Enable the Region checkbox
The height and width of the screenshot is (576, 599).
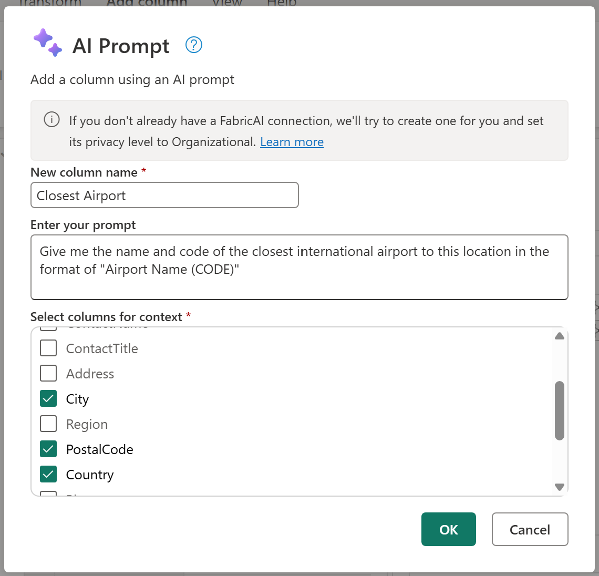(x=48, y=424)
